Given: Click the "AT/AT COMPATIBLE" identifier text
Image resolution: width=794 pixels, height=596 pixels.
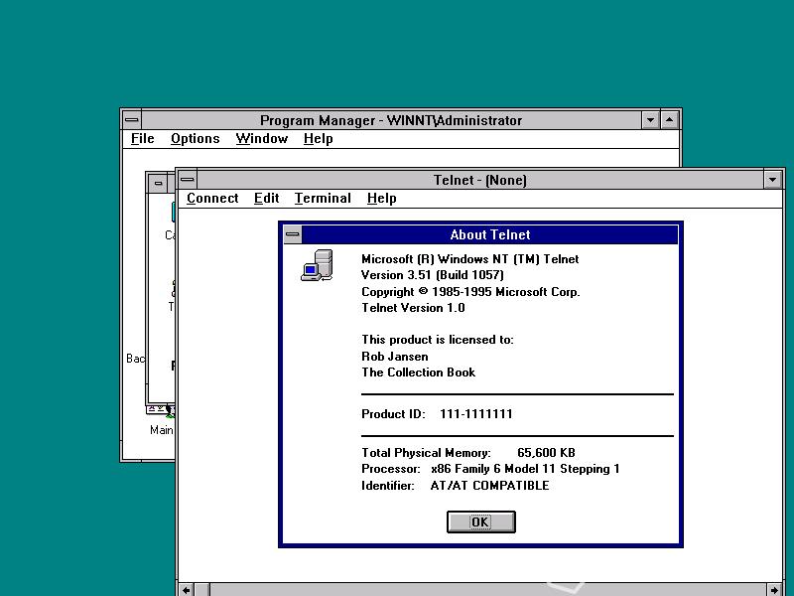Looking at the screenshot, I should 489,486.
